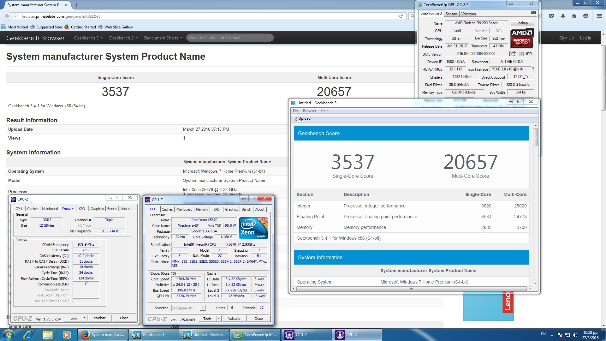
Task: Open Processor #1 selection dropdown in CPU-Z
Action: pyautogui.click(x=188, y=308)
